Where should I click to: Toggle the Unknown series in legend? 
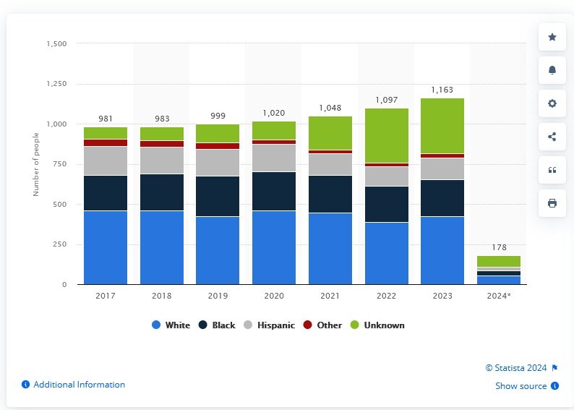379,325
